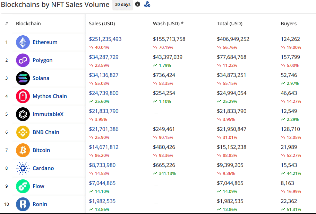
Task: Select Cardano wash change 341.13%
Action: click(x=167, y=173)
